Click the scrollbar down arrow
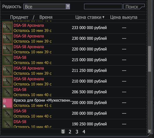Viewport: 154px width, 138px height. click(149, 131)
